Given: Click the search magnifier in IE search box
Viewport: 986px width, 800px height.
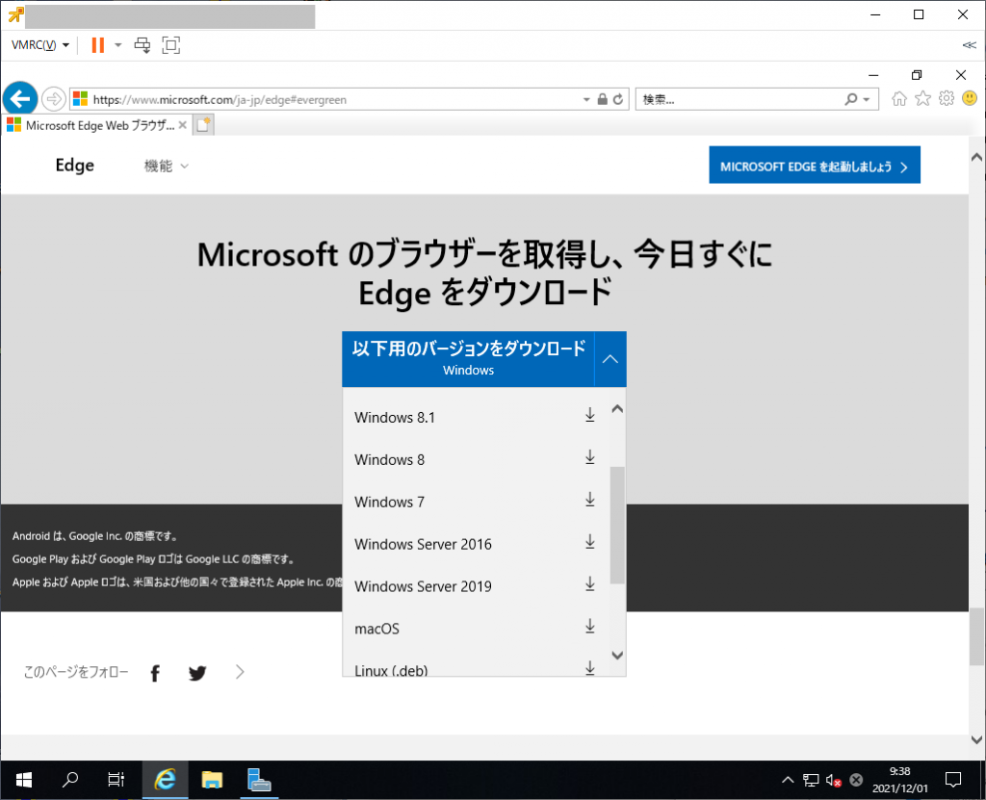Looking at the screenshot, I should point(851,99).
